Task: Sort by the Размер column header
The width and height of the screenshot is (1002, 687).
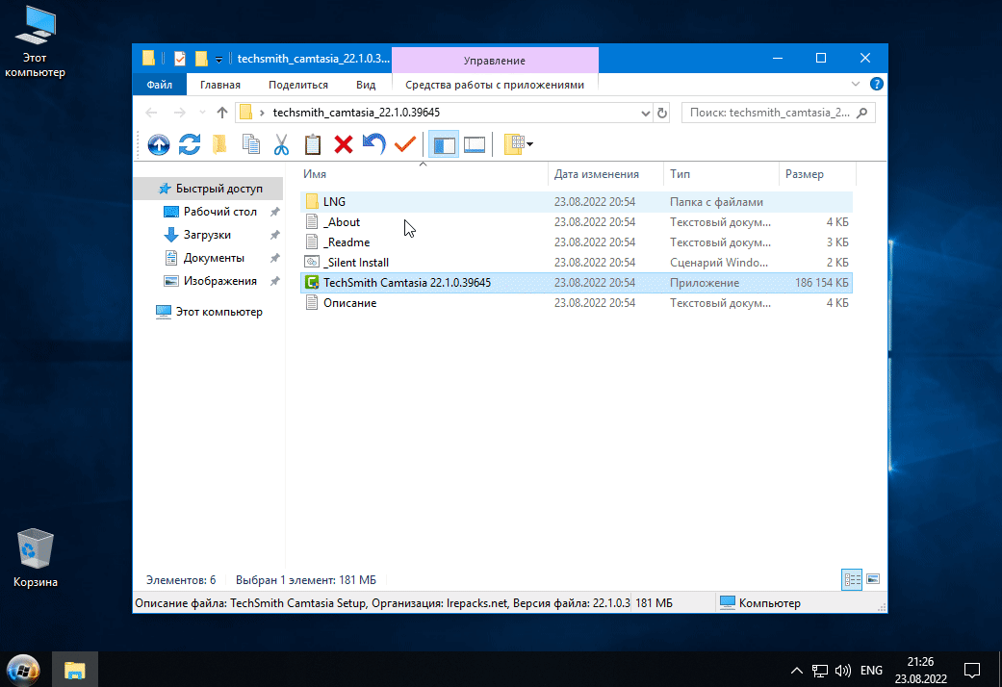Action: pos(817,174)
